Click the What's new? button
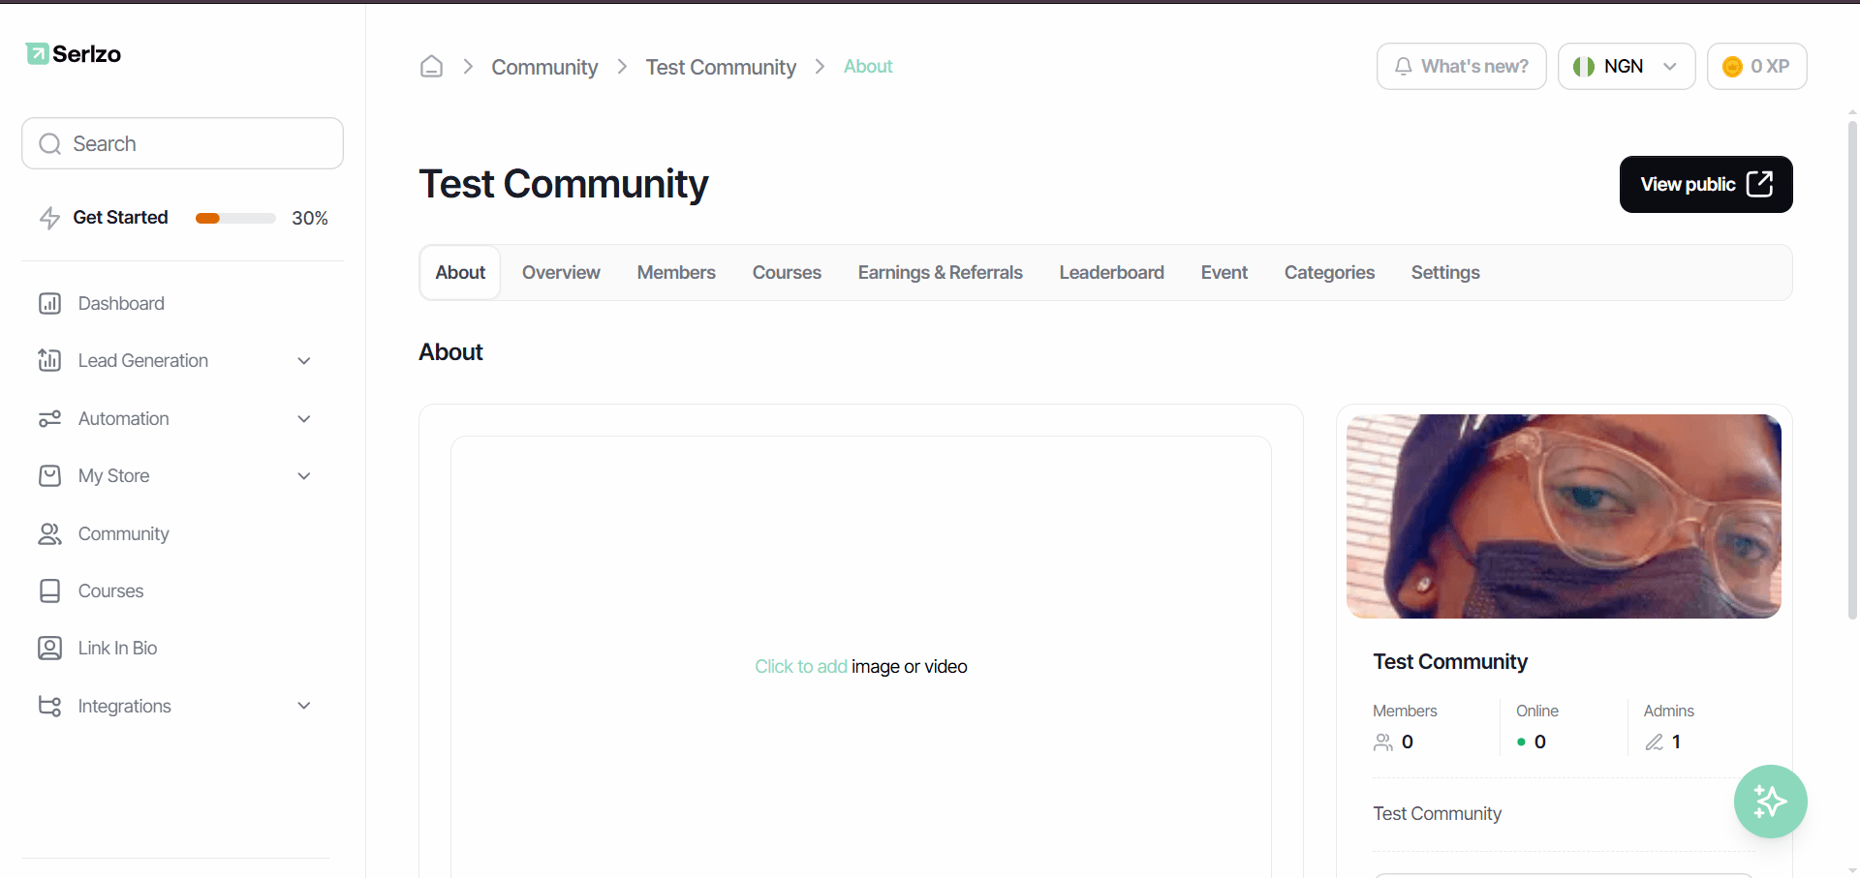1860x878 pixels. [1461, 67]
